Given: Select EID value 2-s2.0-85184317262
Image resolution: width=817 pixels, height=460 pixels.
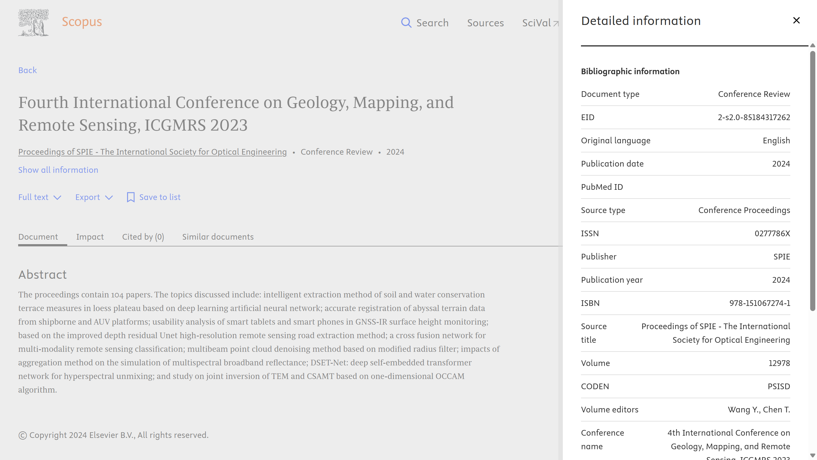Looking at the screenshot, I should click(x=754, y=118).
